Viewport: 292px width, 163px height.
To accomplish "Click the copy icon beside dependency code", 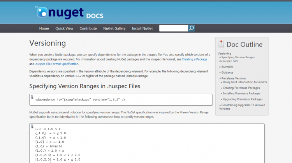I will (x=32, y=97).
